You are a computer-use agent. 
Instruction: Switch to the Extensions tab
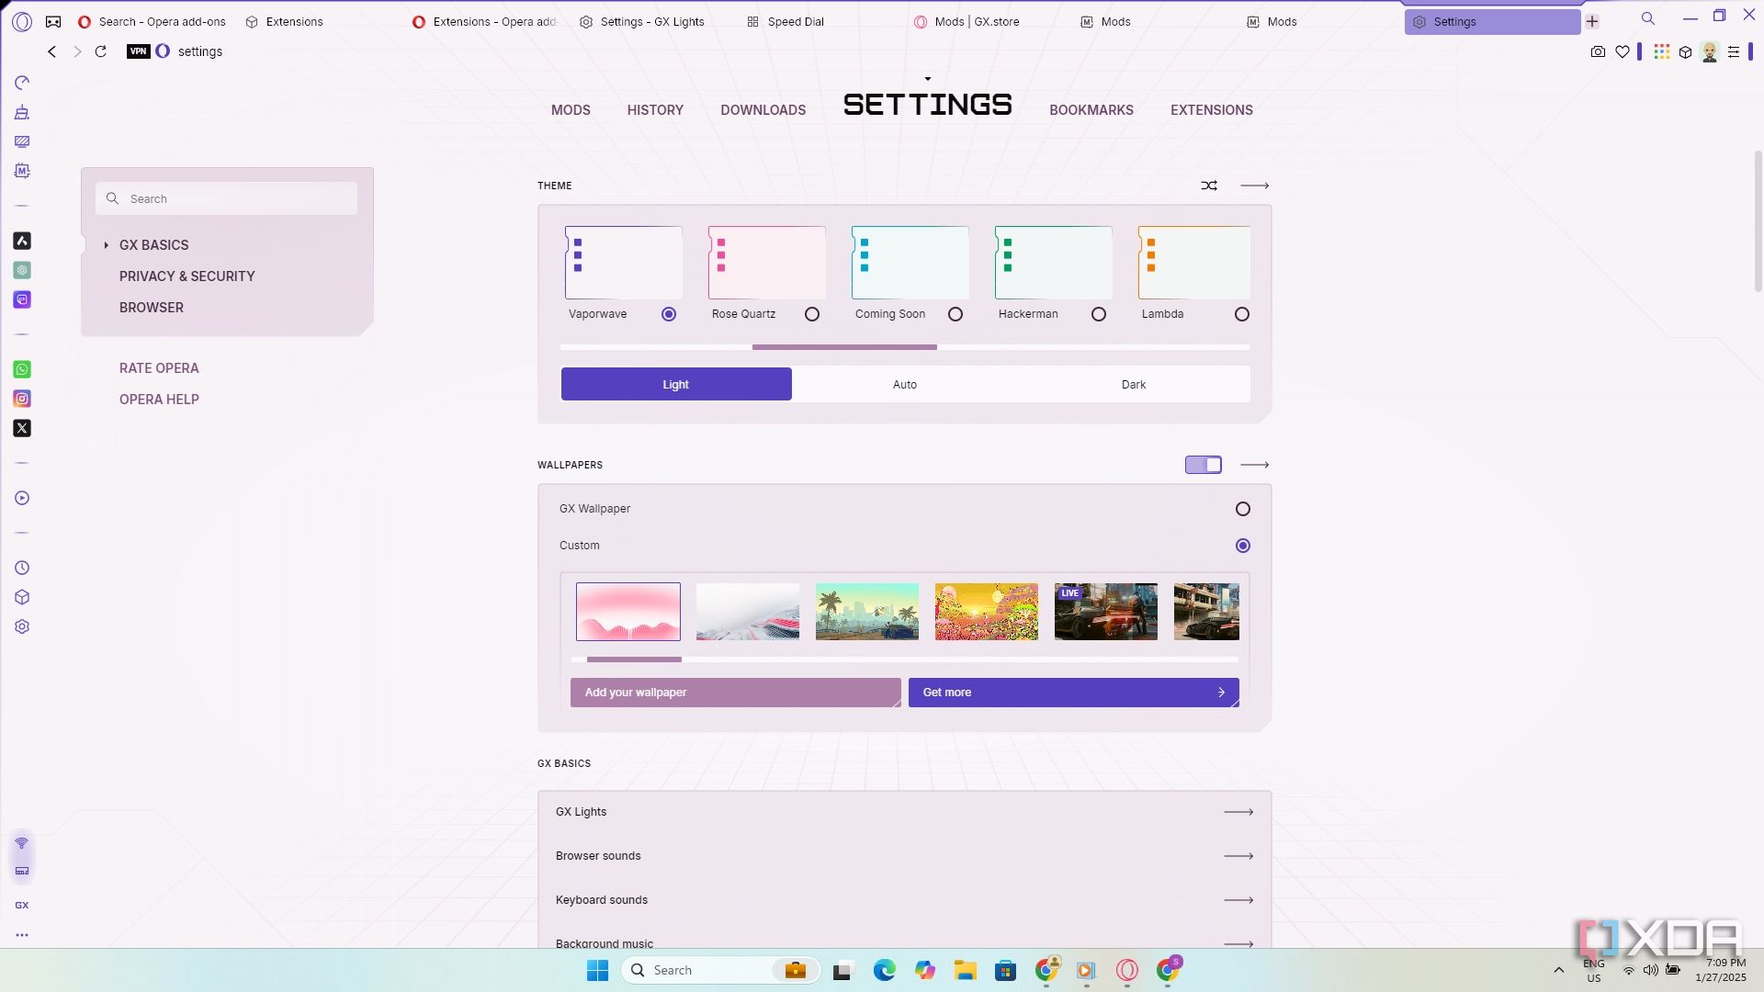click(x=1212, y=109)
